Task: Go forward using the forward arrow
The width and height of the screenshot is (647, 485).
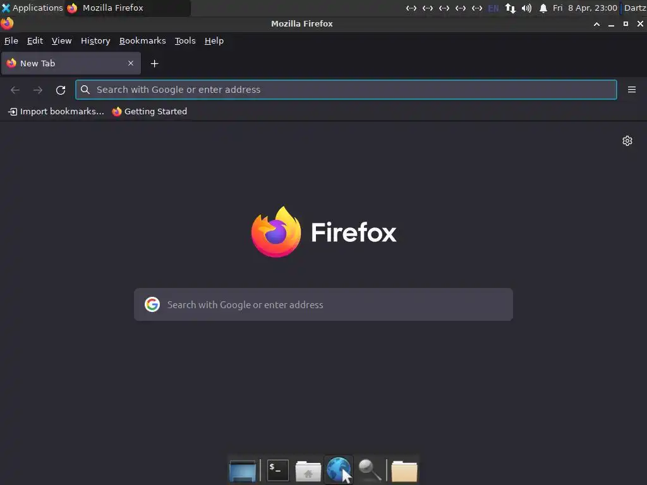Action: coord(37,90)
